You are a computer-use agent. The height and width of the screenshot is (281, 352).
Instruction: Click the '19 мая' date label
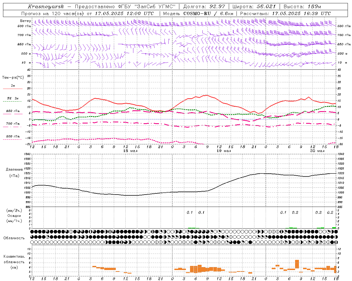pyautogui.click(x=224, y=151)
